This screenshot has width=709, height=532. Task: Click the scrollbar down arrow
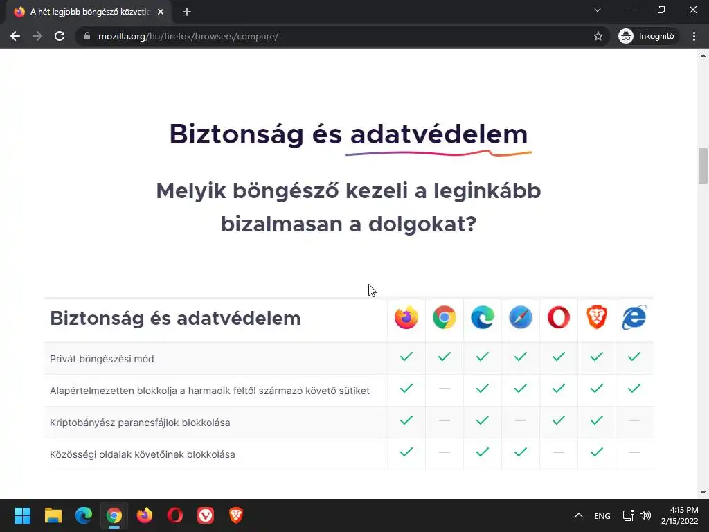[703, 493]
